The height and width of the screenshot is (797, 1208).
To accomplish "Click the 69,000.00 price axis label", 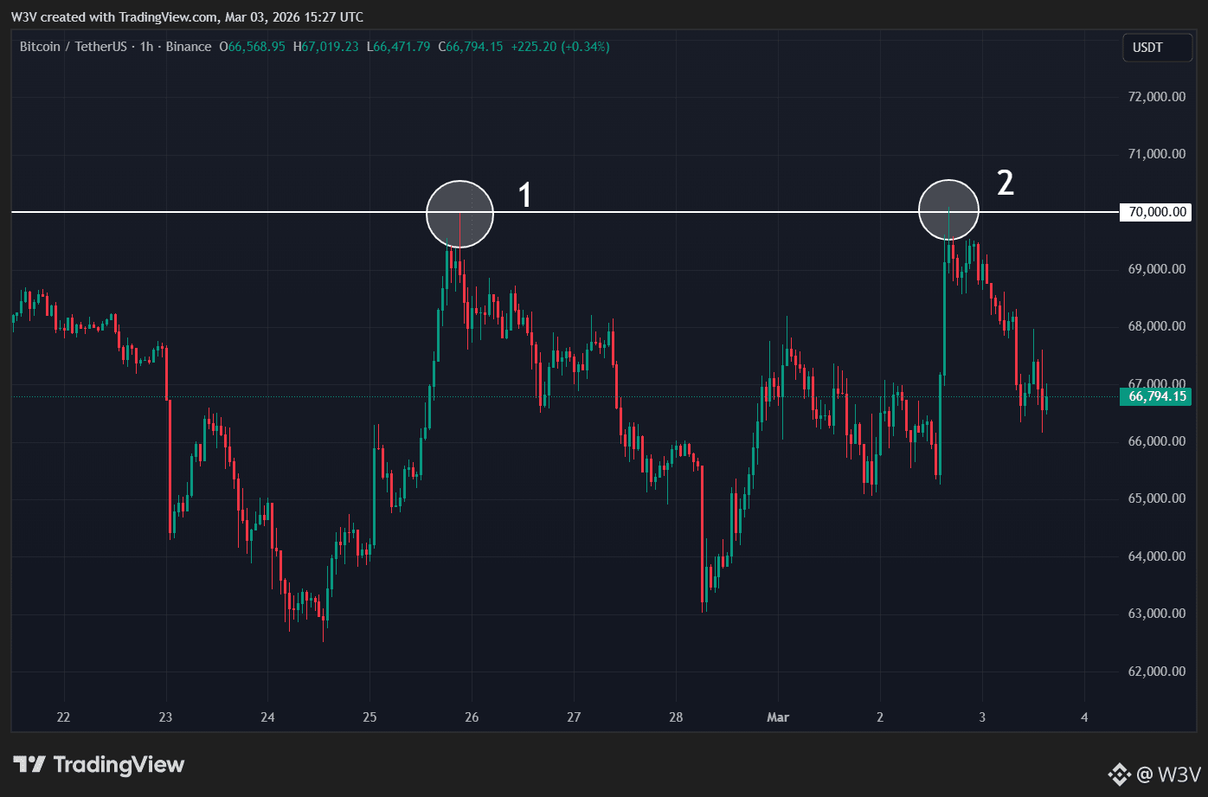I will tap(1156, 269).
